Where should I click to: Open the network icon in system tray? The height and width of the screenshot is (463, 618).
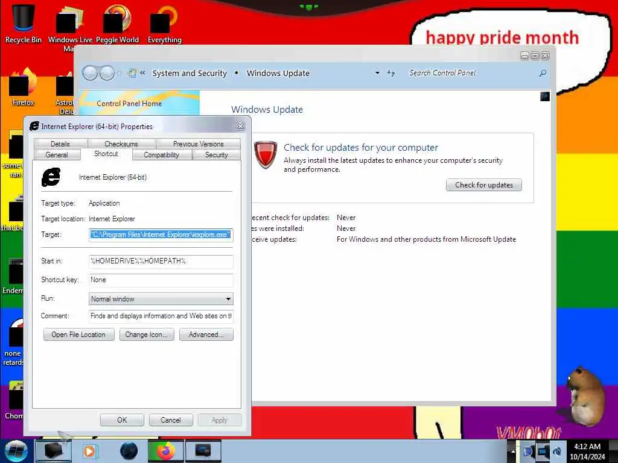click(x=543, y=452)
